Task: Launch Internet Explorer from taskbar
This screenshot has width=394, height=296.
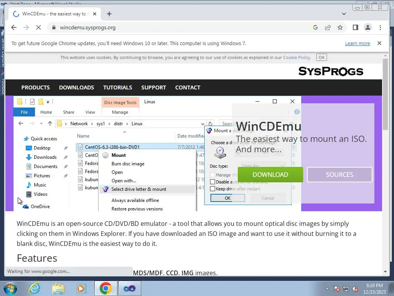Action: tap(34, 288)
